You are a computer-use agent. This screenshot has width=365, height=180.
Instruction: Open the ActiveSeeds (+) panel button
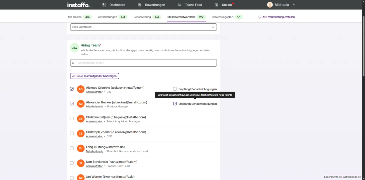[352, 177]
